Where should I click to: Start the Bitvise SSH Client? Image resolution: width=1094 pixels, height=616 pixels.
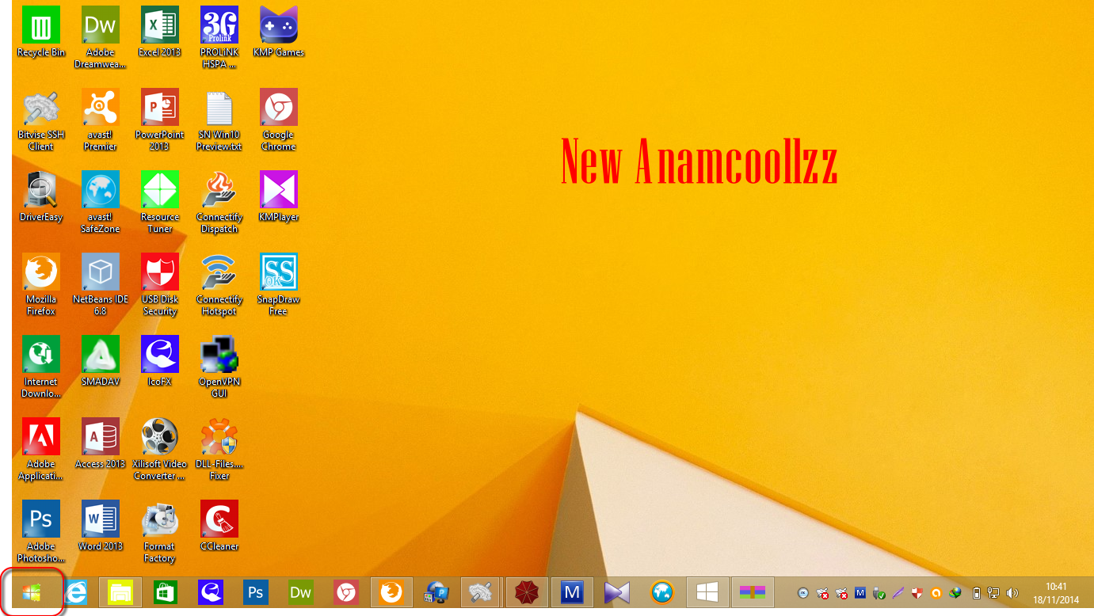[x=40, y=108]
